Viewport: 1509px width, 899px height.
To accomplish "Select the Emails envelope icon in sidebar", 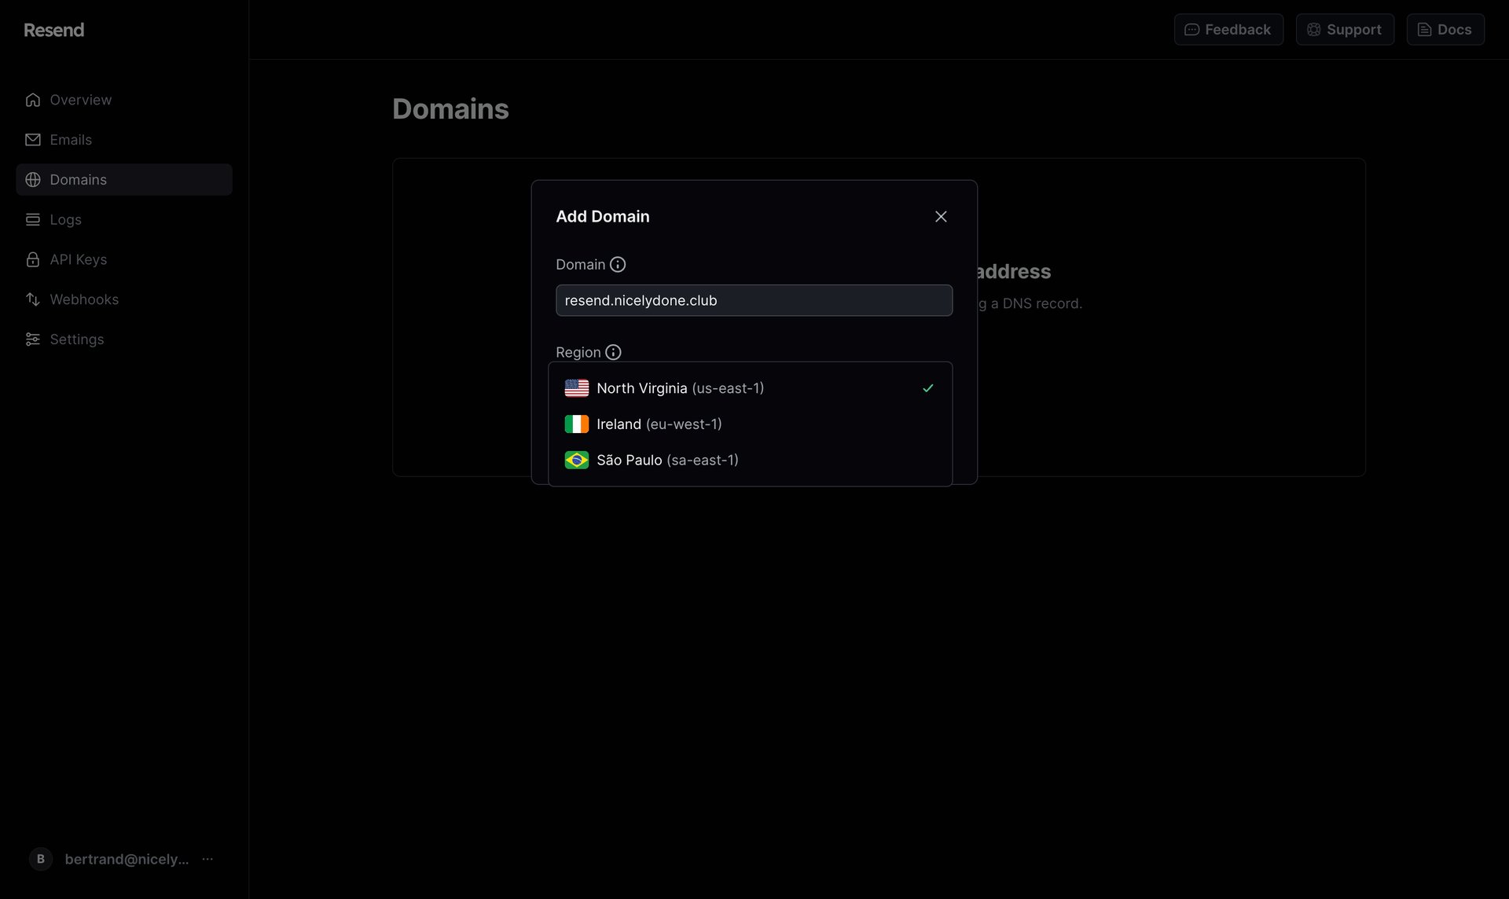I will click(x=32, y=139).
